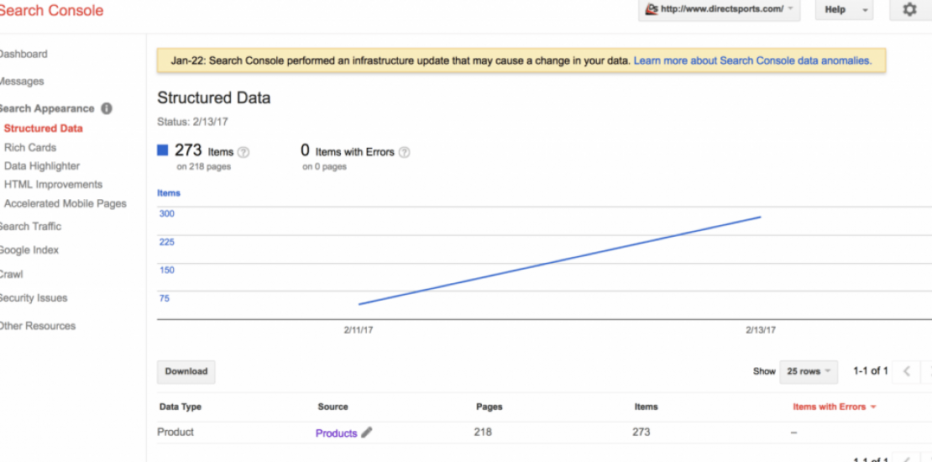Click the previous page arrow in pagination
The width and height of the screenshot is (932, 462).
click(x=907, y=371)
